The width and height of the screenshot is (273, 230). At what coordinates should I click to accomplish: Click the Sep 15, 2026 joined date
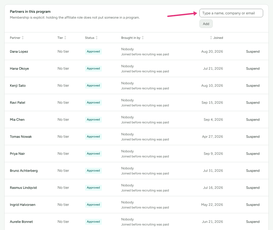[x=212, y=103]
